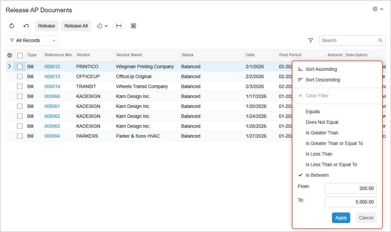Choose the Is Less Than condition
The image size is (391, 232).
point(319,154)
